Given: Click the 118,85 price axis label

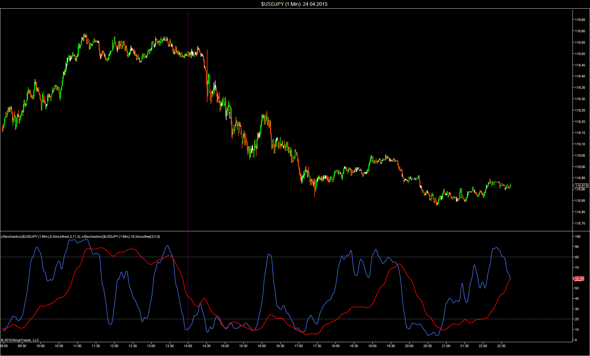Looking at the screenshot, I should 580,201.
